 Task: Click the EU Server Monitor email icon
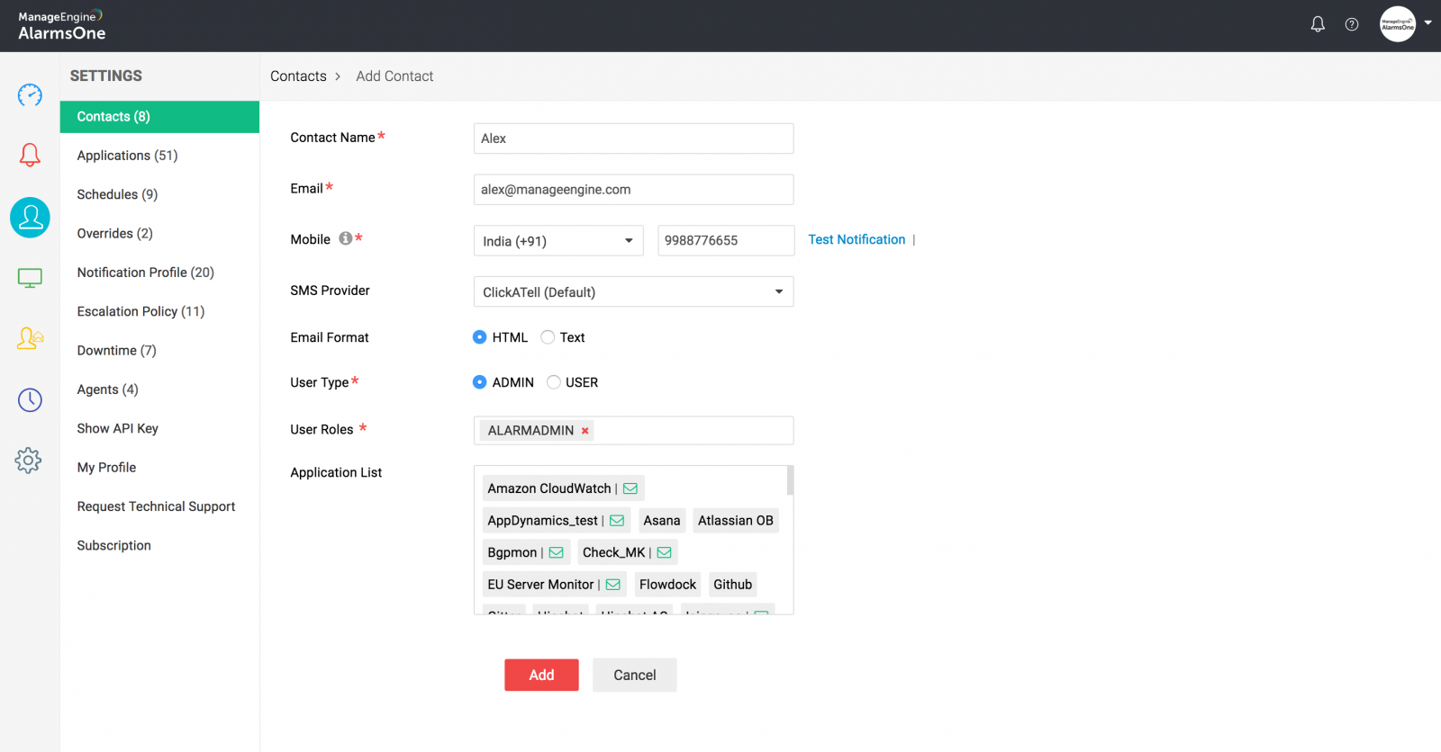coord(613,585)
